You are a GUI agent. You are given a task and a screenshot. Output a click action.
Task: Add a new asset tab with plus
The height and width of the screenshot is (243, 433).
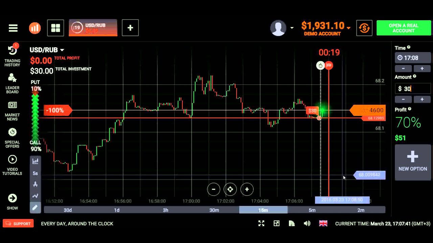[x=130, y=28]
